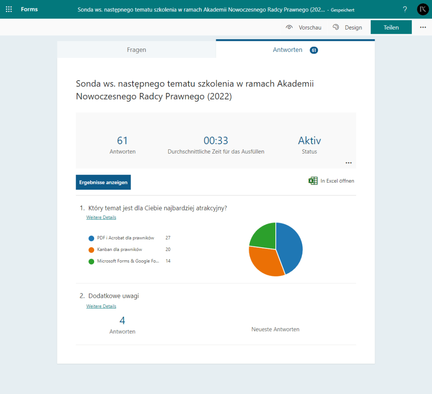The width and height of the screenshot is (432, 394).
Task: Click the green Microsoft Forms legend dot
Action: 91,261
